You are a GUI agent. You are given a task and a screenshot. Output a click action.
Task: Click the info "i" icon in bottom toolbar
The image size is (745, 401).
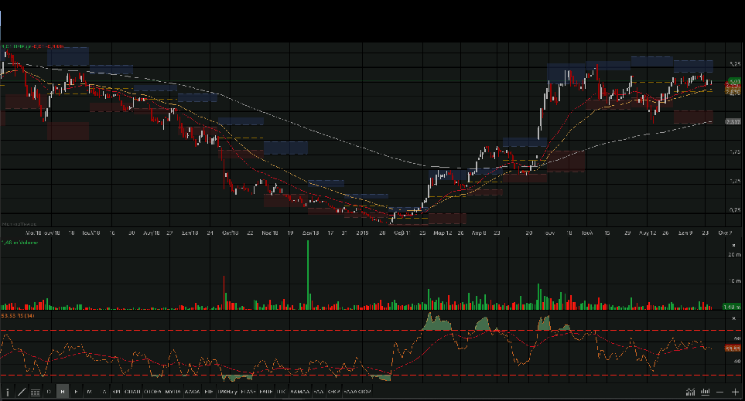point(8,392)
